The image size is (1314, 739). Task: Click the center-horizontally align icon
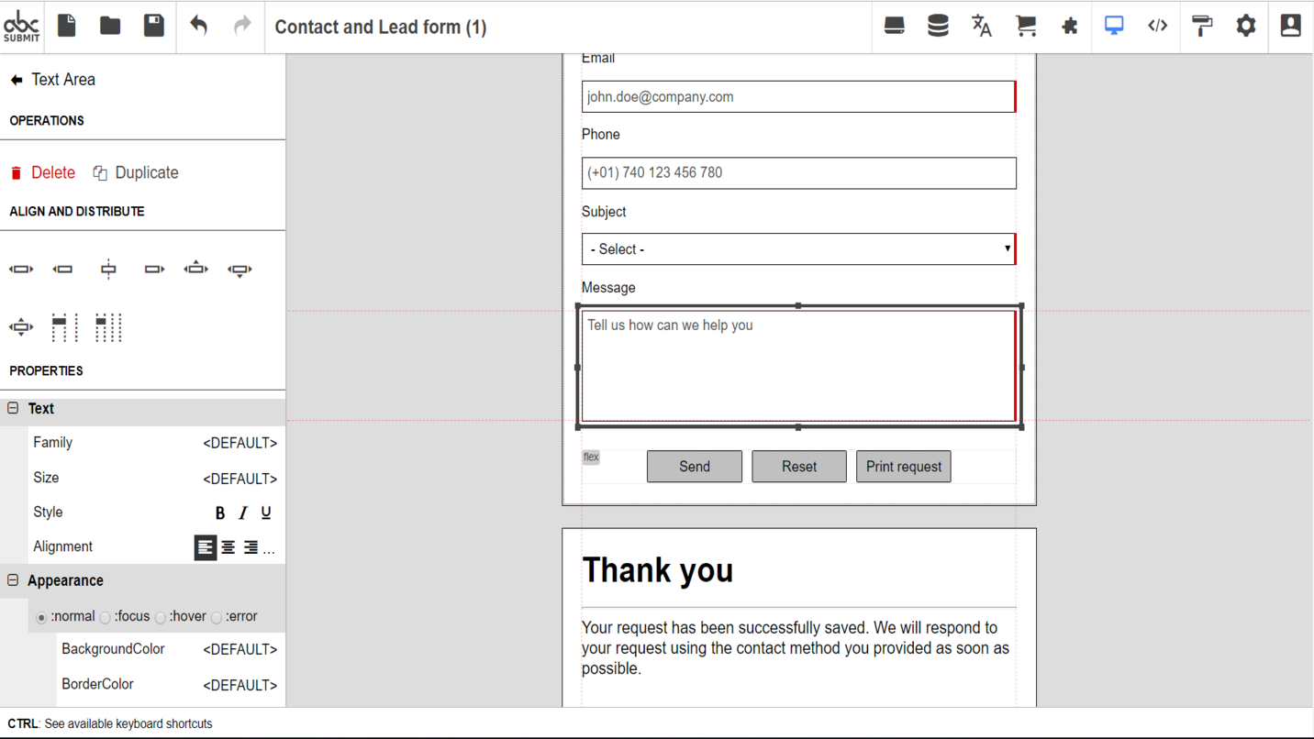point(108,269)
